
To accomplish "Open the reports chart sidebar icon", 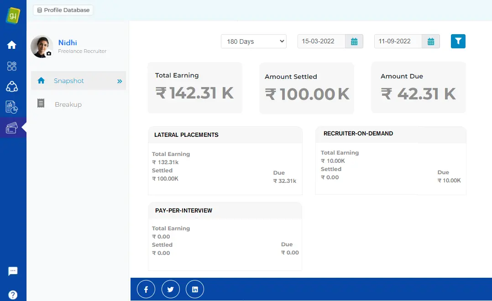I will (x=12, y=107).
